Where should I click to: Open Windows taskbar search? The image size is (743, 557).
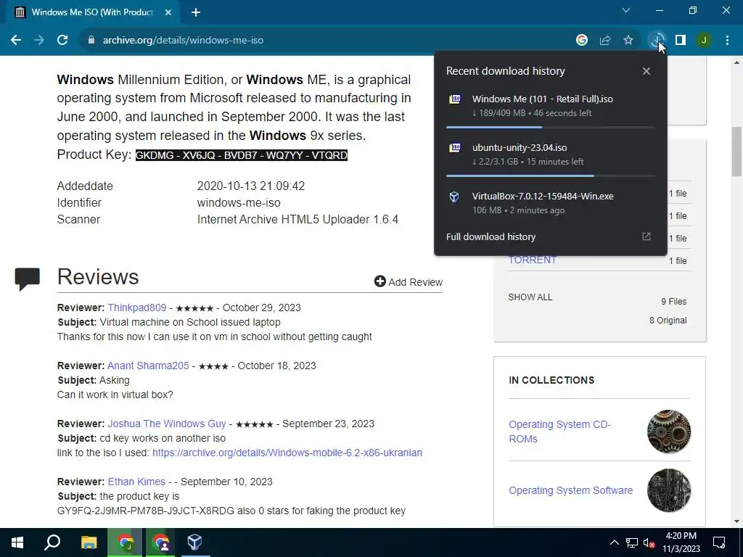point(52,542)
